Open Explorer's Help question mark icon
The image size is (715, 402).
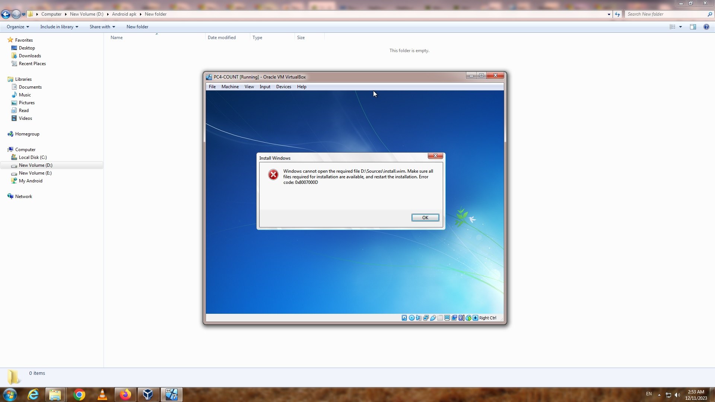click(x=706, y=27)
